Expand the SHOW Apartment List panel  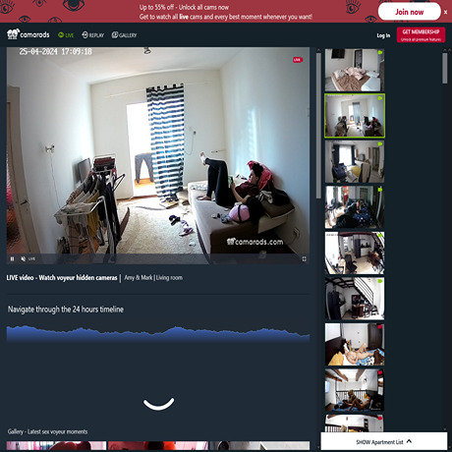pos(384,442)
